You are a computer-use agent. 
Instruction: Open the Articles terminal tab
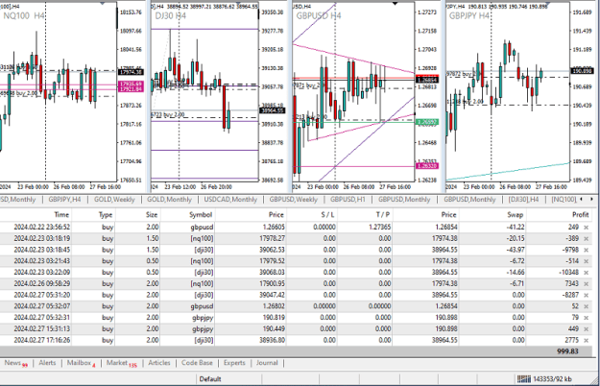(x=158, y=363)
